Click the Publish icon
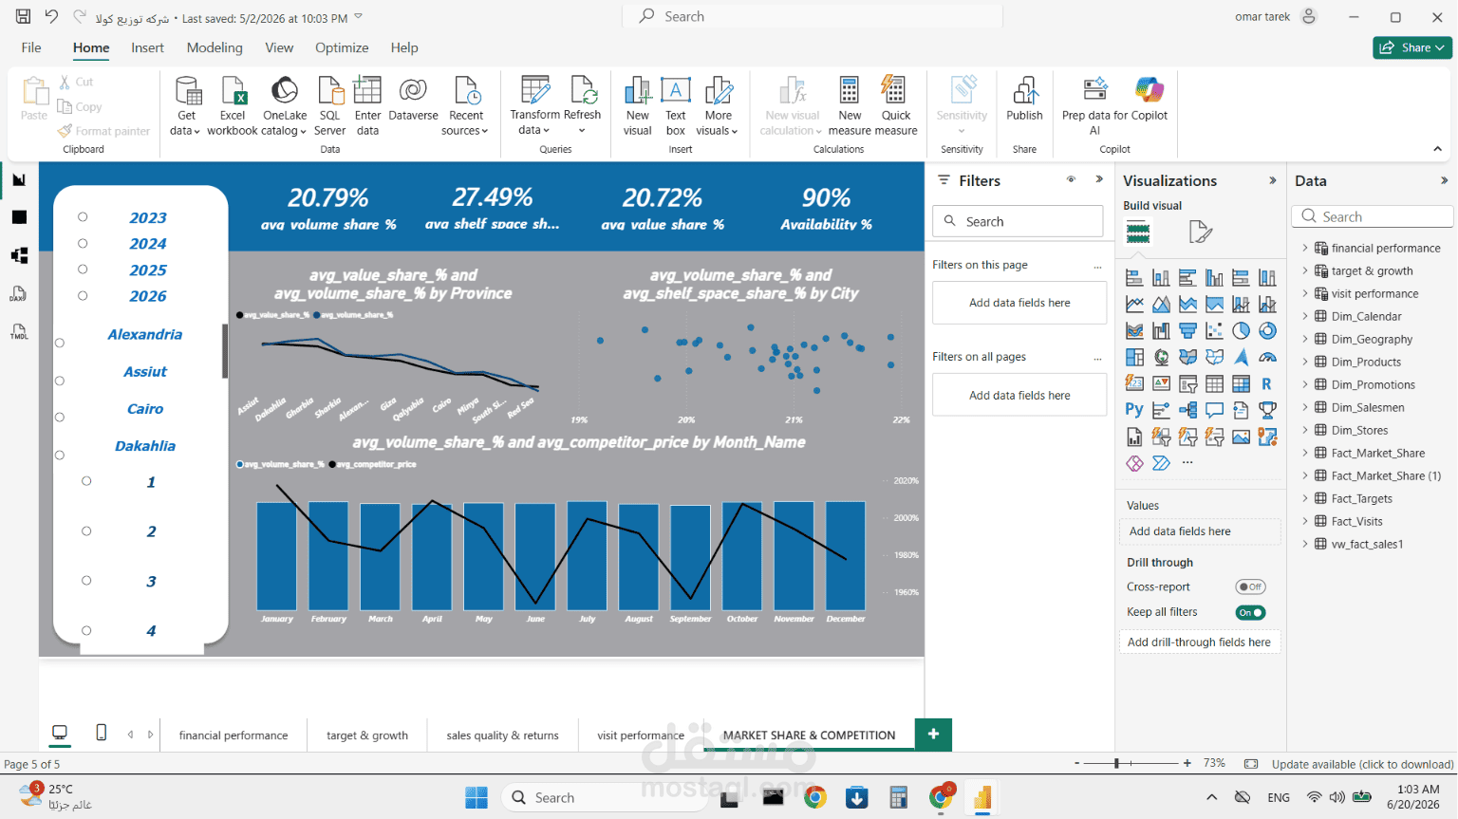The image size is (1458, 819). point(1024,91)
